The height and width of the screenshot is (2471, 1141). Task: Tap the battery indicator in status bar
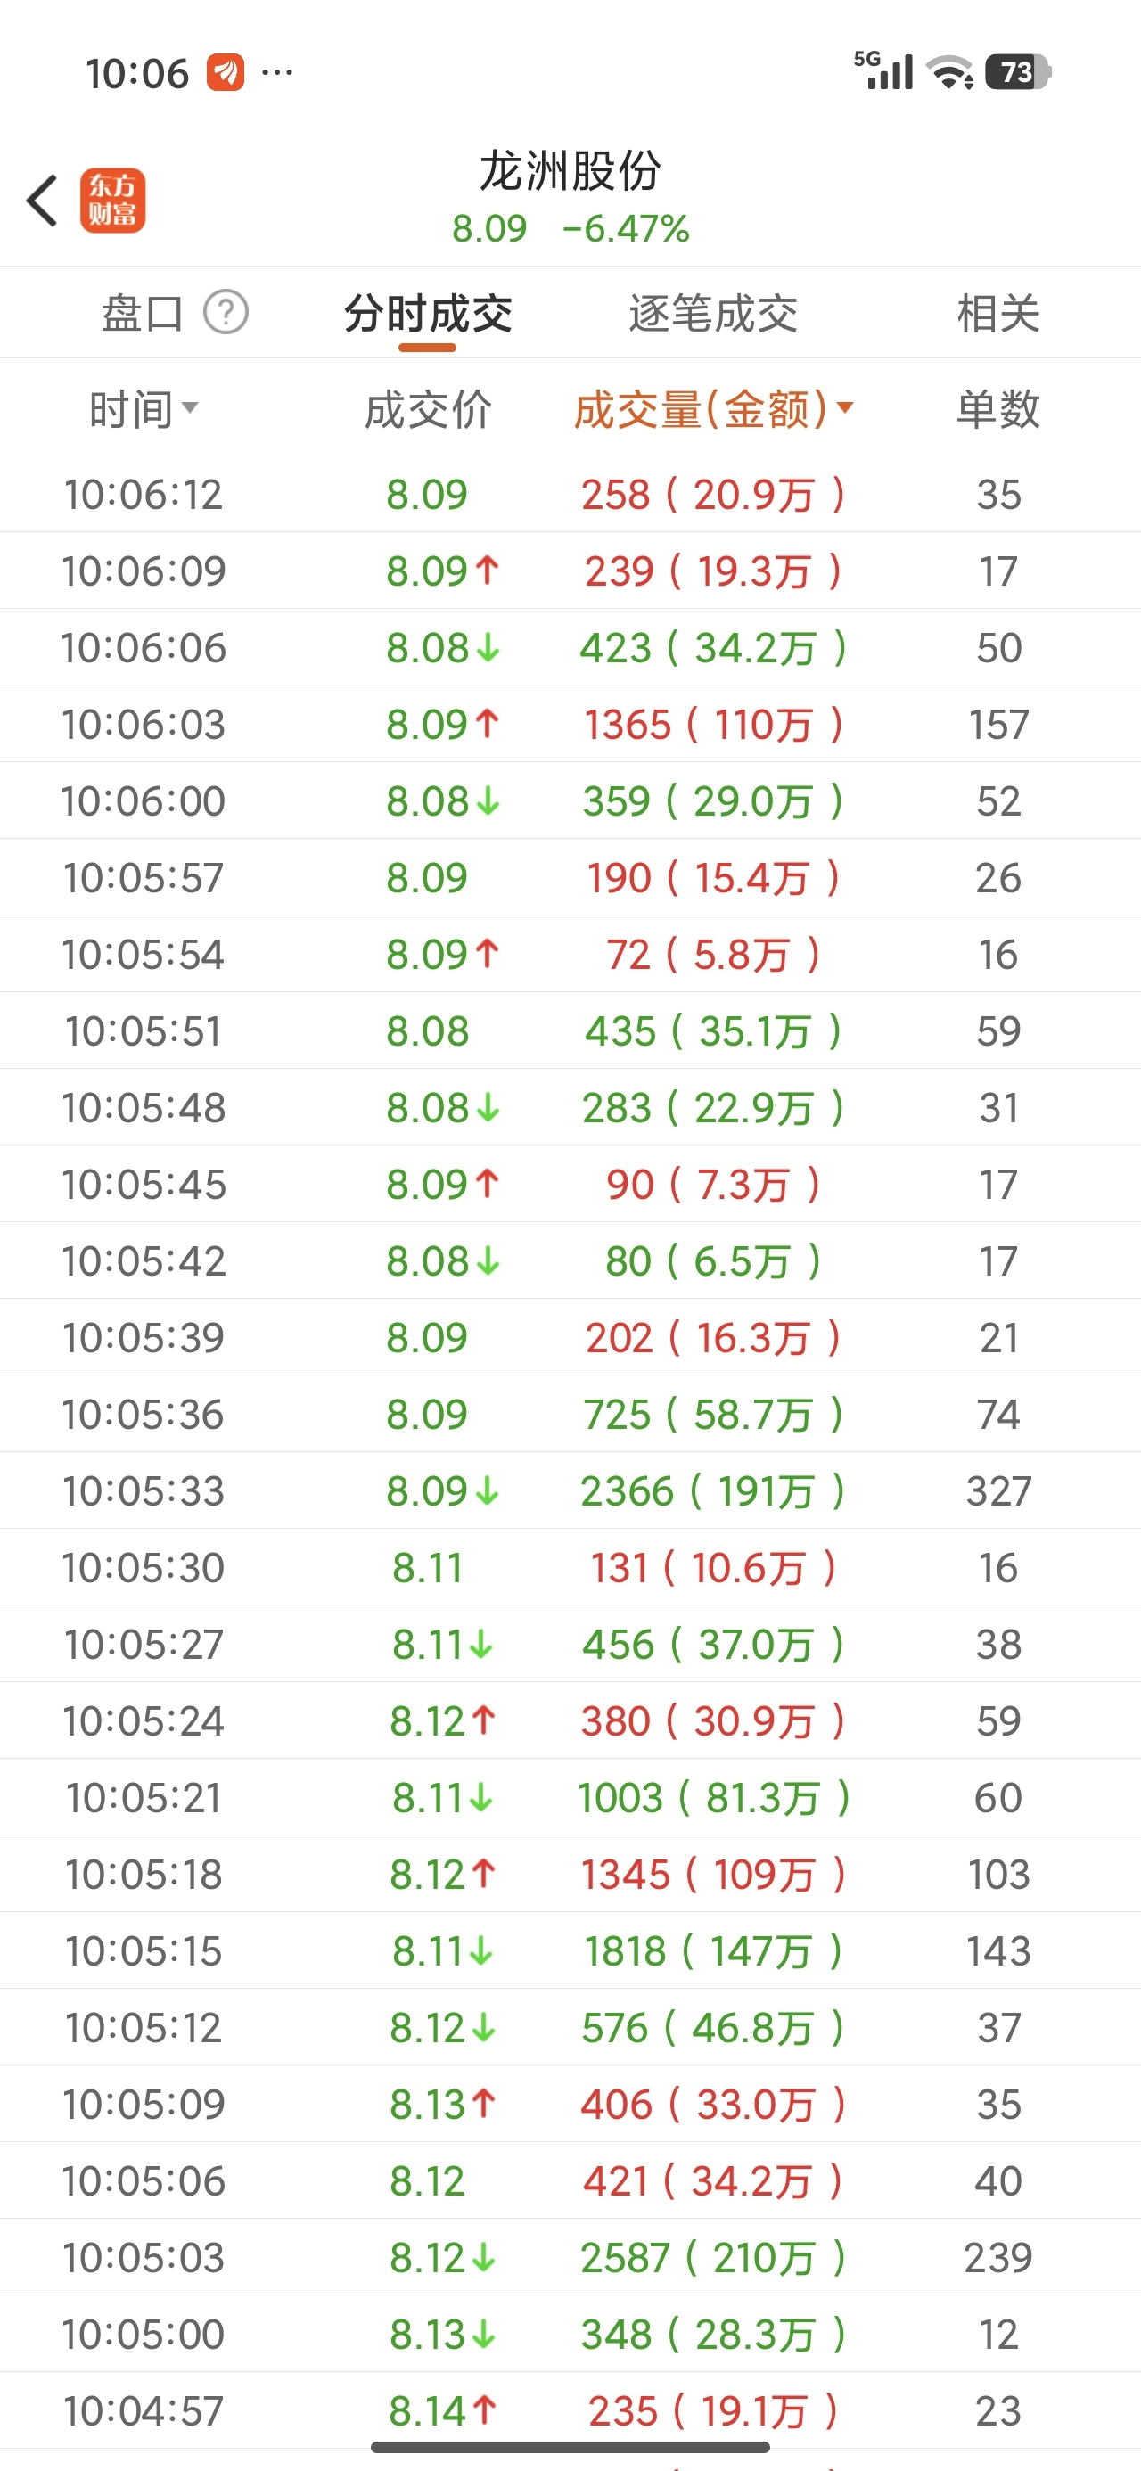pyautogui.click(x=1018, y=72)
